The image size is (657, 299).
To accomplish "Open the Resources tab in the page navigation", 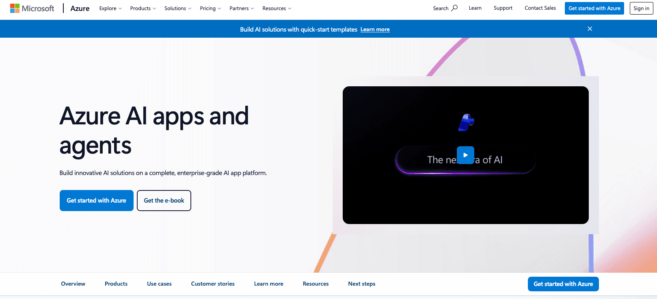I will pyautogui.click(x=316, y=284).
